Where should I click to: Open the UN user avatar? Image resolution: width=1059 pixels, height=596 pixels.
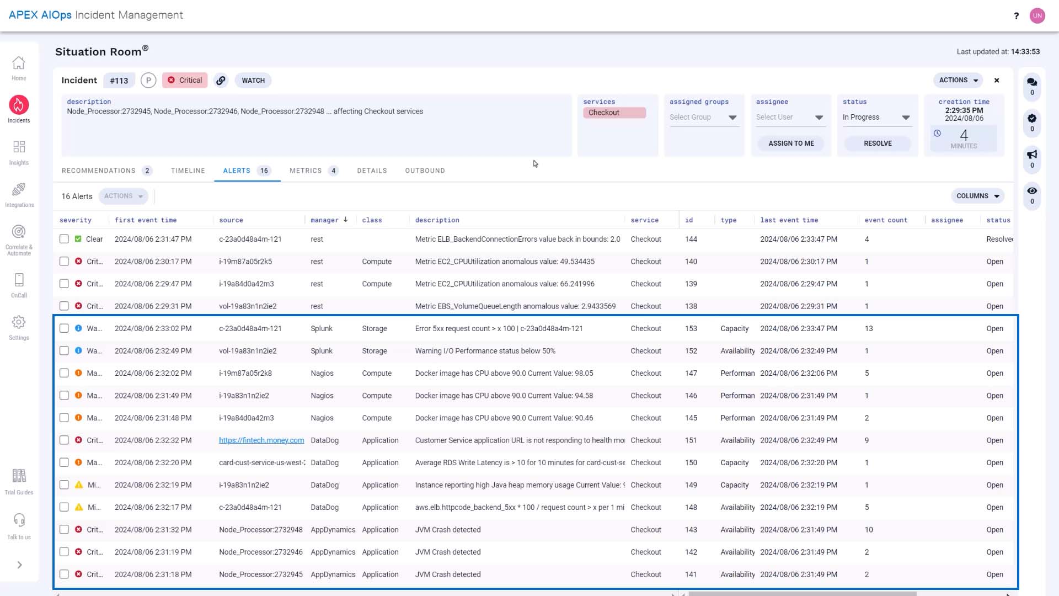[x=1037, y=15]
